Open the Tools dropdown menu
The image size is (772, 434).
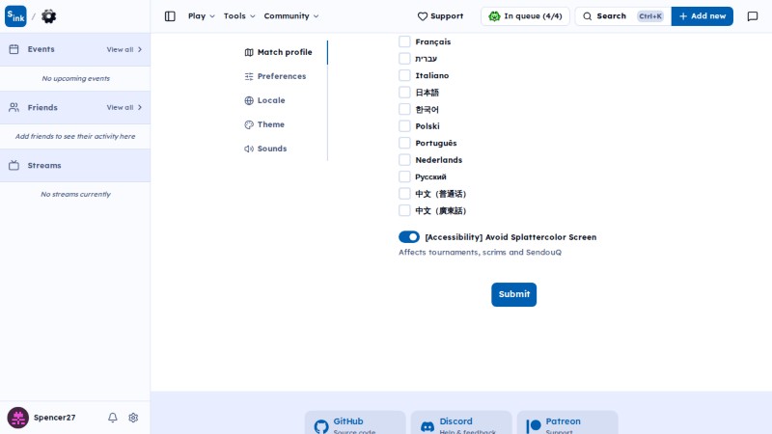pyautogui.click(x=239, y=16)
